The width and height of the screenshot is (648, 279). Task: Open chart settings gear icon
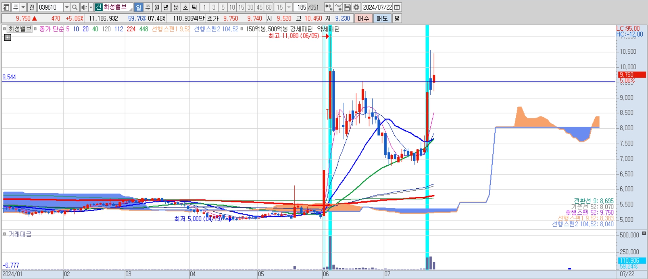point(356,7)
